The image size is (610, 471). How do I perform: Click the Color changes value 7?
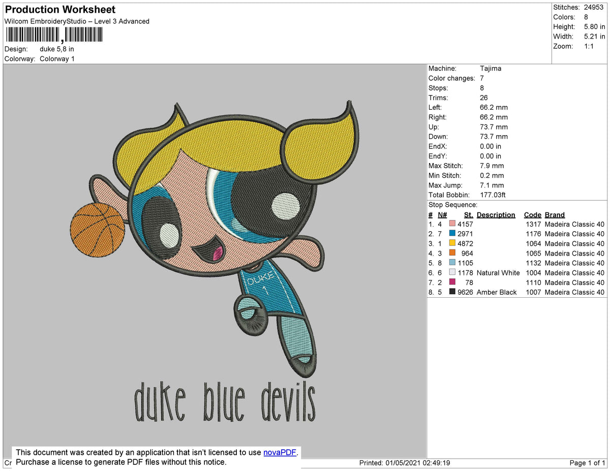pyautogui.click(x=482, y=78)
